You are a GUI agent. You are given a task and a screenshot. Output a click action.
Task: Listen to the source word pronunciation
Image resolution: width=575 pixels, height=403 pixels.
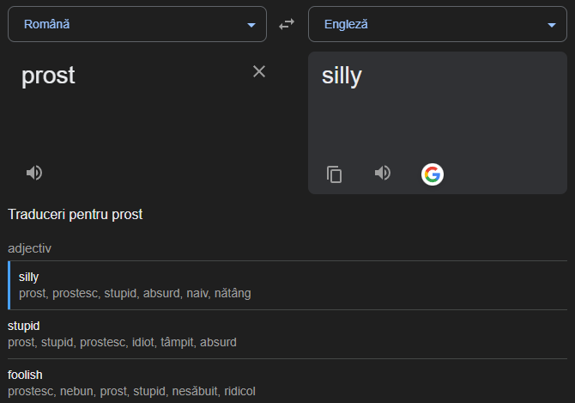(34, 173)
